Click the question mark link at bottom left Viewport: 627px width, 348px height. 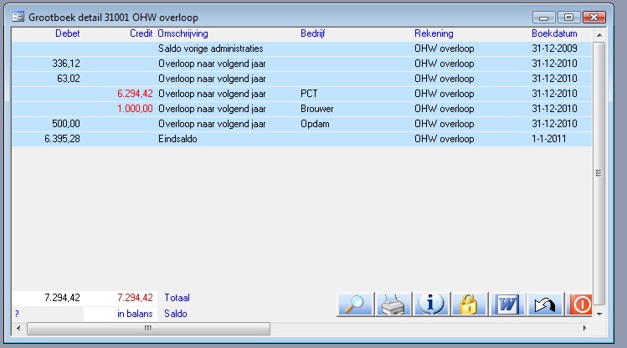[x=16, y=314]
